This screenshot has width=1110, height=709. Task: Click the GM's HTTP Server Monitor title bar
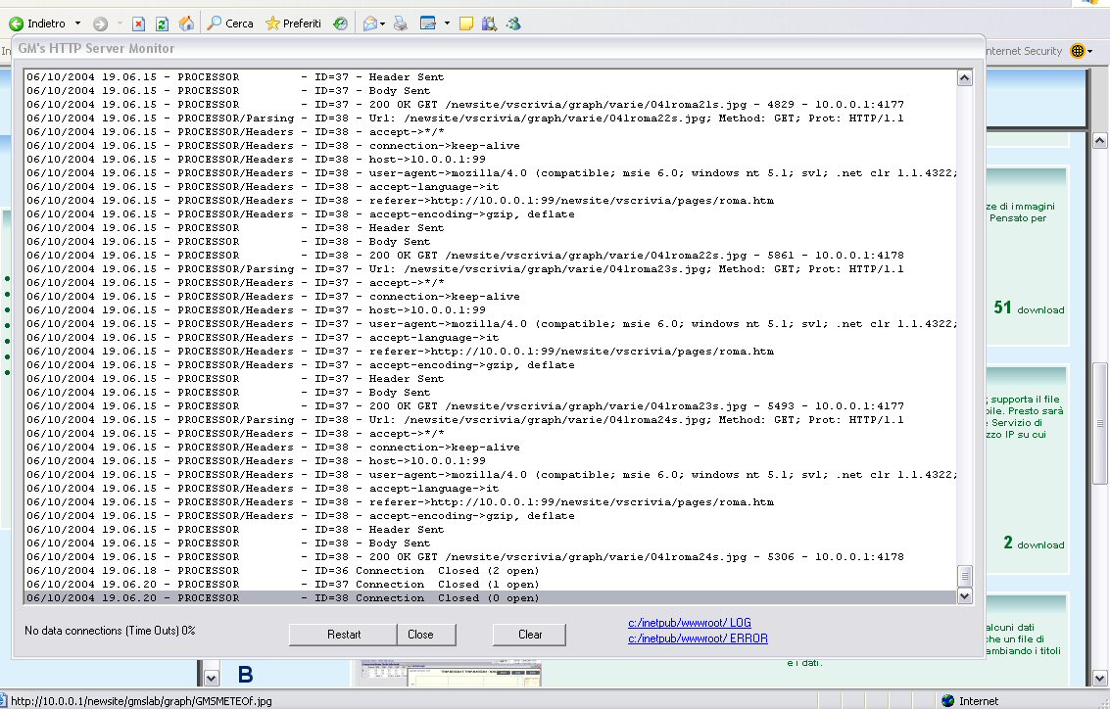(x=498, y=48)
